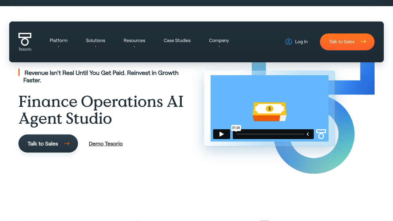Click the Tesorio logo in the header
This screenshot has width=393, height=221.
click(x=25, y=42)
